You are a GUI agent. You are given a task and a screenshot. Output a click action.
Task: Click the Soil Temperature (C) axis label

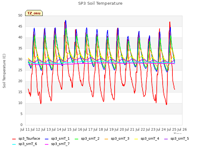pyautogui.click(x=4, y=71)
